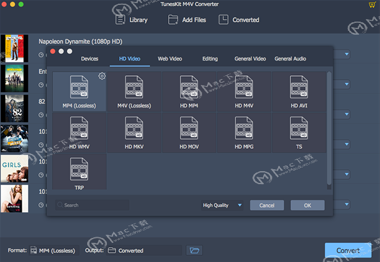Switch to General Video tab
The image size is (380, 262).
pos(250,59)
